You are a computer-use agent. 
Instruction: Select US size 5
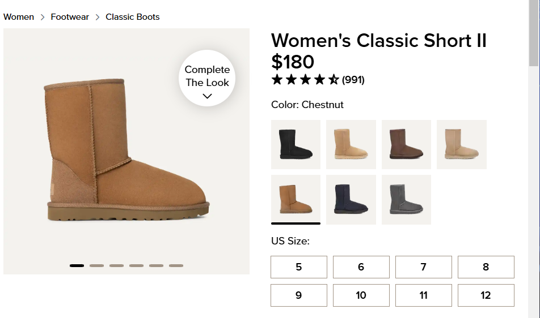click(299, 267)
